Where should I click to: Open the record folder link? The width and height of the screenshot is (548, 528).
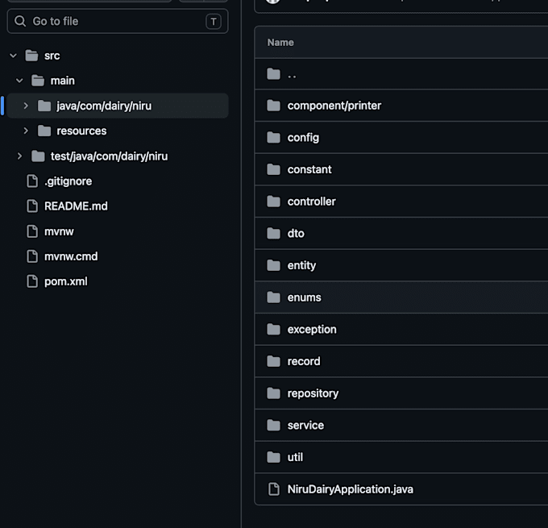pos(304,361)
